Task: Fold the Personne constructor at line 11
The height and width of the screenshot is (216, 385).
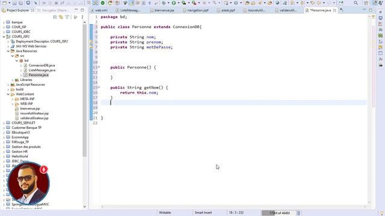Action: point(99,67)
